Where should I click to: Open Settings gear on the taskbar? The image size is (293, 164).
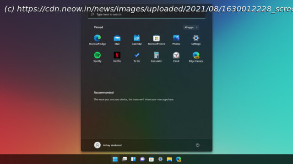[x=160, y=159]
